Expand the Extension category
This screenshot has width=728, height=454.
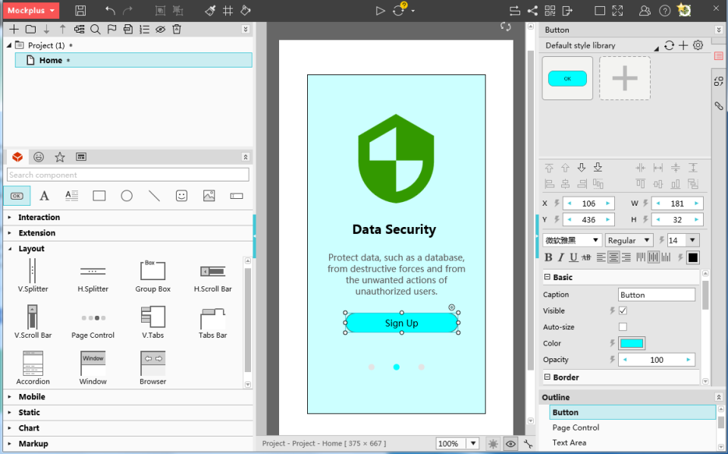click(36, 233)
